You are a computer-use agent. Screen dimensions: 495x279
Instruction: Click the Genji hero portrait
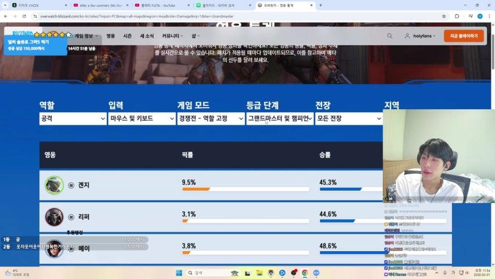pos(54,185)
